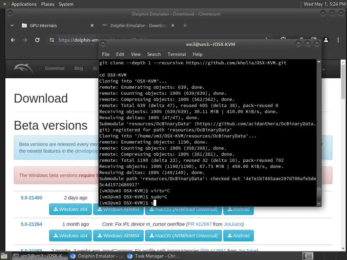Click show desktop icon in bottom panel

(4, 256)
